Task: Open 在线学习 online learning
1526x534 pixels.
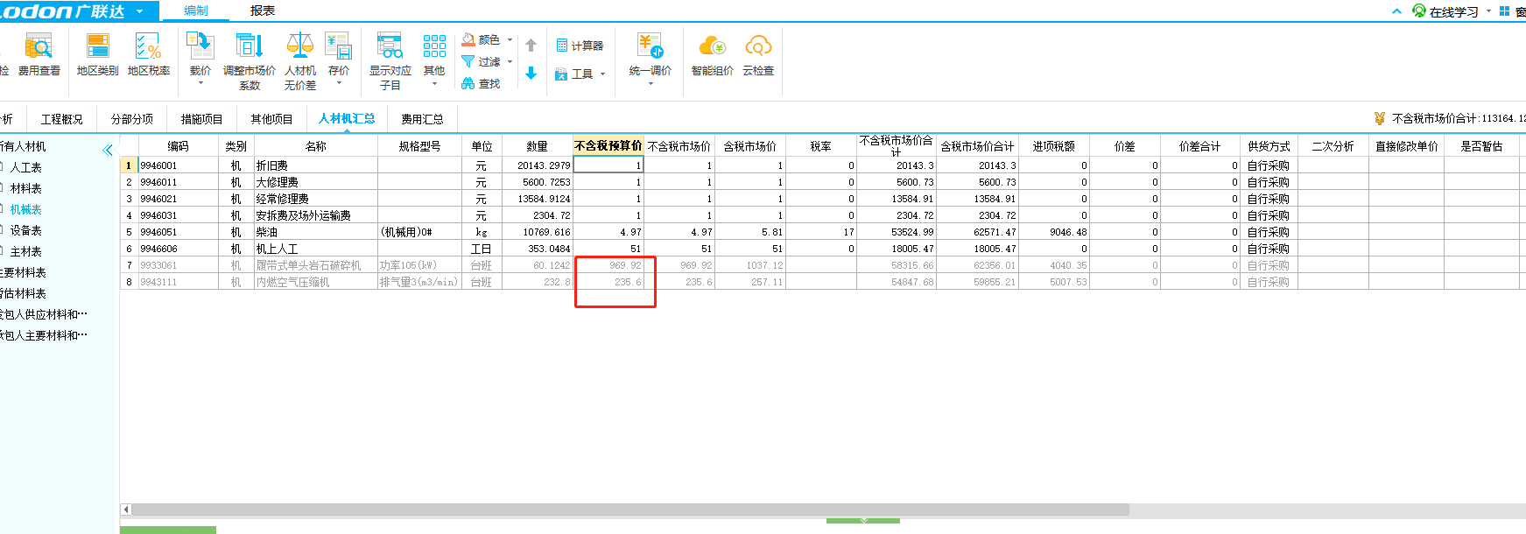Action: pyautogui.click(x=1445, y=11)
